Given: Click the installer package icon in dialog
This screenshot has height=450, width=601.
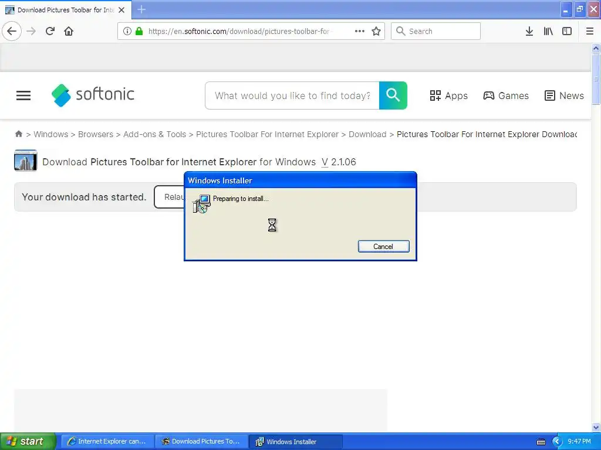Looking at the screenshot, I should pos(201,203).
